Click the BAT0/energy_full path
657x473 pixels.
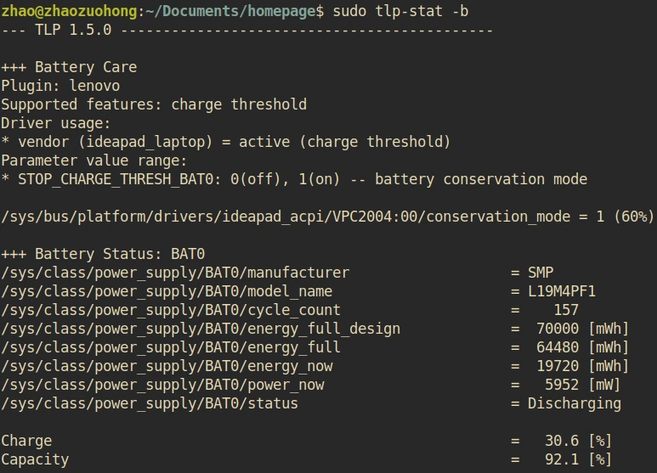coord(171,348)
